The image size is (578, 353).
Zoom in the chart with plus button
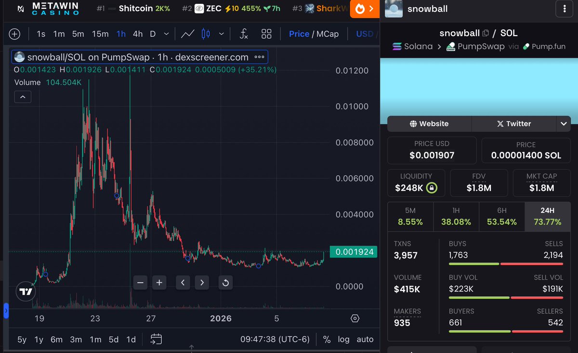(x=159, y=283)
